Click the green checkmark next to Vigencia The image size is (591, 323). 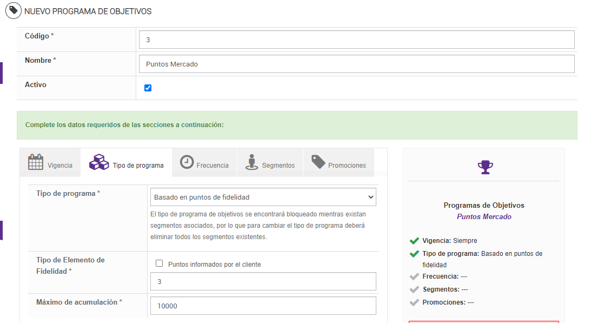click(x=415, y=241)
